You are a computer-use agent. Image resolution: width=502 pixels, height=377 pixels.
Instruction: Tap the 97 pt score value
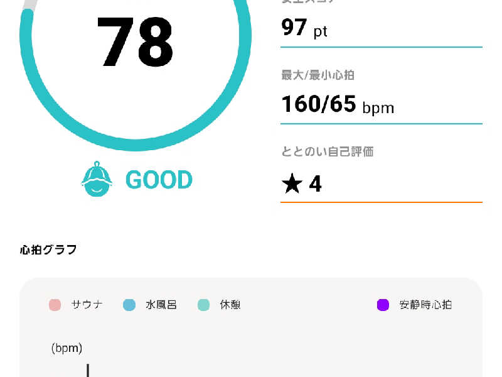tap(304, 28)
